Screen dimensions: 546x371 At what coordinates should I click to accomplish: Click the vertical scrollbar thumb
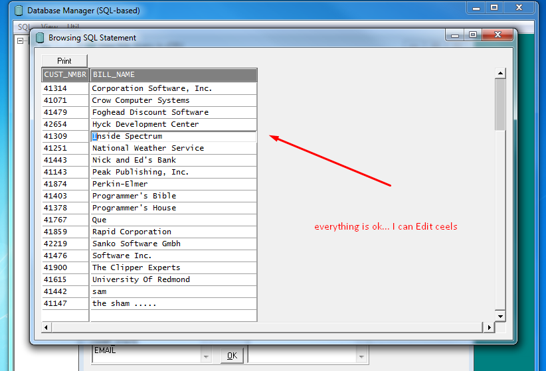500,104
